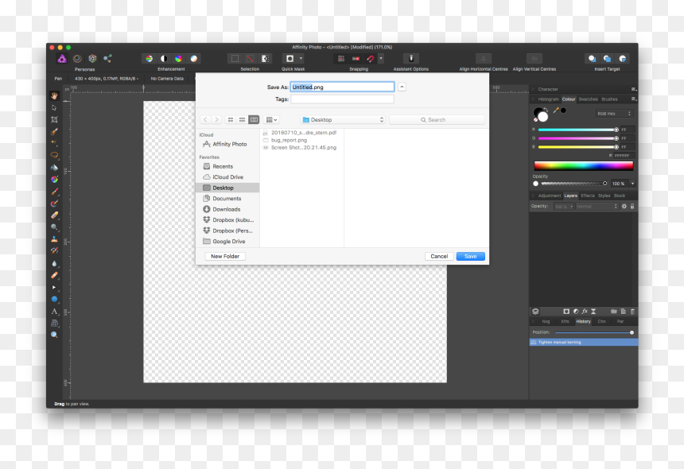Switch file dialog to icon view
The height and width of the screenshot is (469, 684).
pyautogui.click(x=231, y=119)
